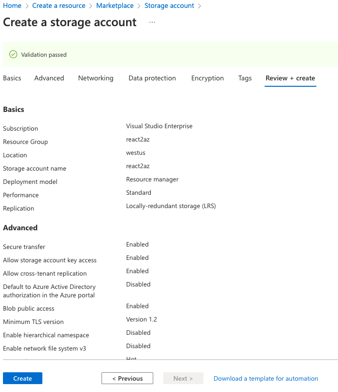The width and height of the screenshot is (338, 392).
Task: Open Create a resource breadcrumb link
Action: [59, 5]
